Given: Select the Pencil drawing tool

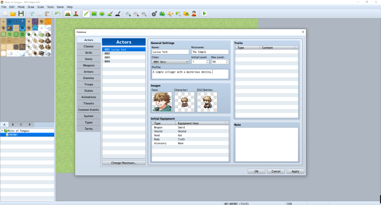Looking at the screenshot, I should click(x=86, y=14).
